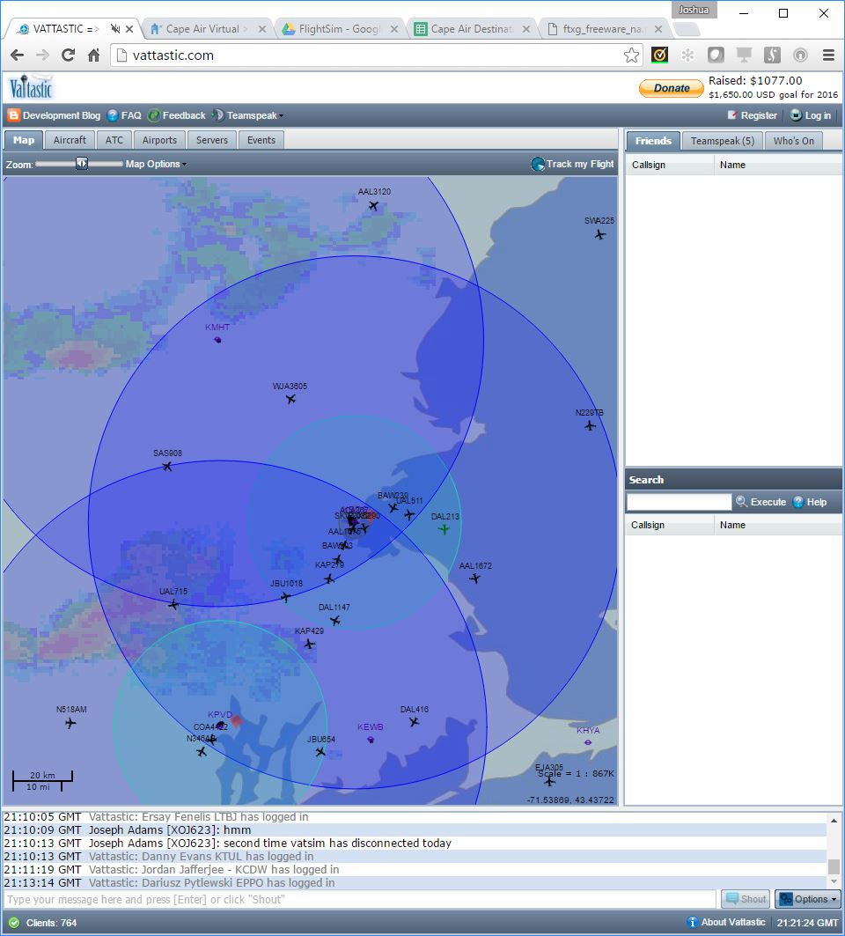Screen dimensions: 845x936
Task: Click the Search results Name column header
Action: (777, 525)
